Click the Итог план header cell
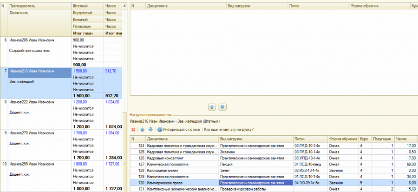The height and width of the screenshot is (192, 418). coord(88,33)
